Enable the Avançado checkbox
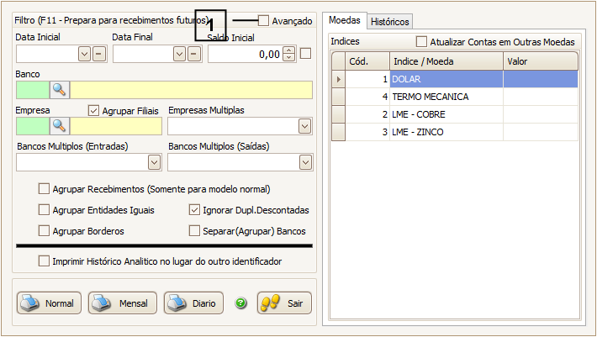The image size is (597, 337). [x=264, y=21]
